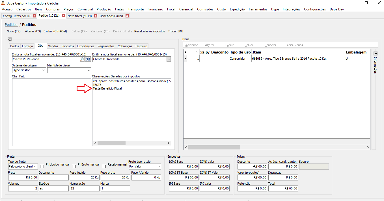
Task: Click the Consumidor cell in Tipo de uso
Action: click(x=240, y=59)
